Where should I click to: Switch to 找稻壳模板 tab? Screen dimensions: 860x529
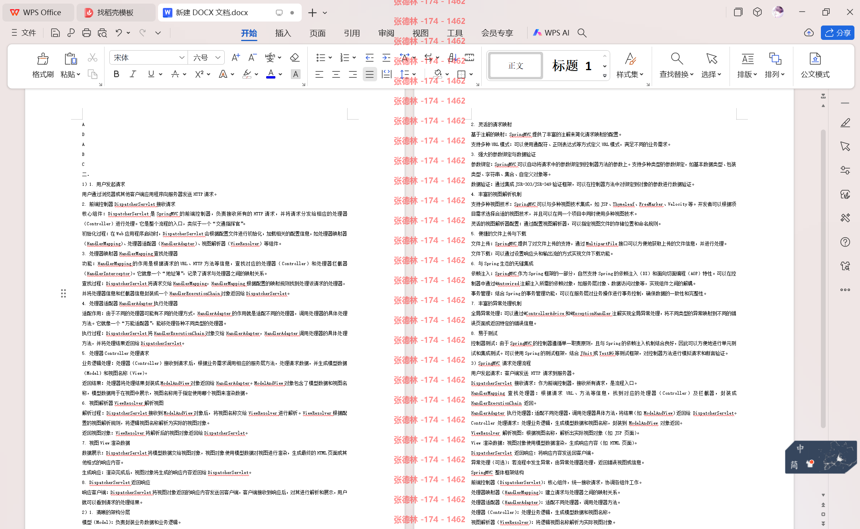coord(115,12)
